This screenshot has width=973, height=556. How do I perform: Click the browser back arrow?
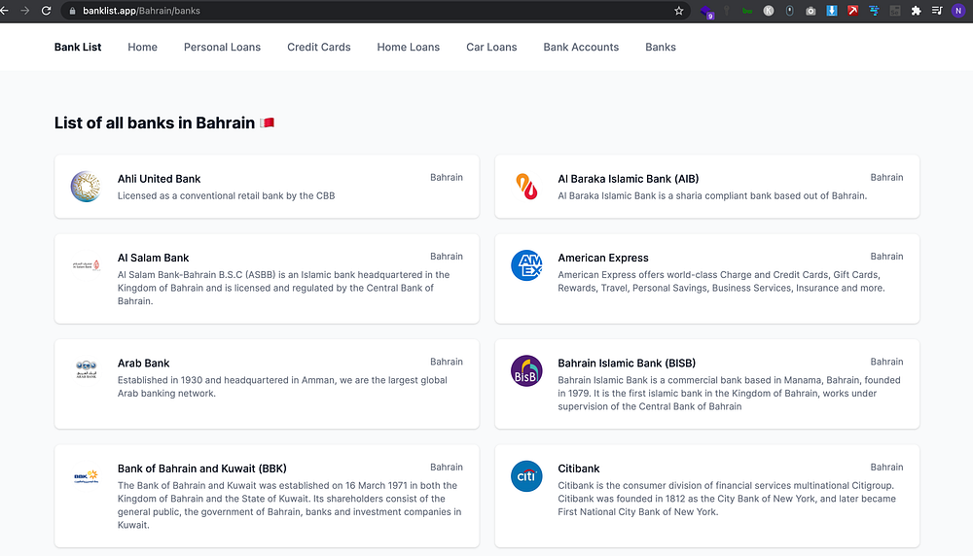click(4, 11)
